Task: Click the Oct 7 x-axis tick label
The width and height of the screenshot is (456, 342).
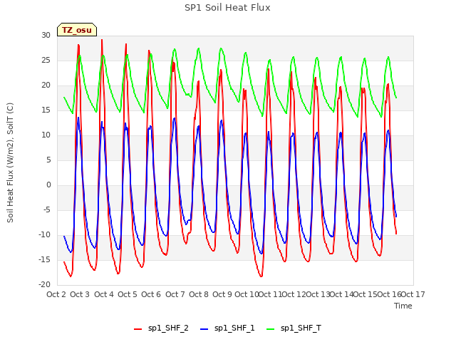Action: pyautogui.click(x=175, y=294)
